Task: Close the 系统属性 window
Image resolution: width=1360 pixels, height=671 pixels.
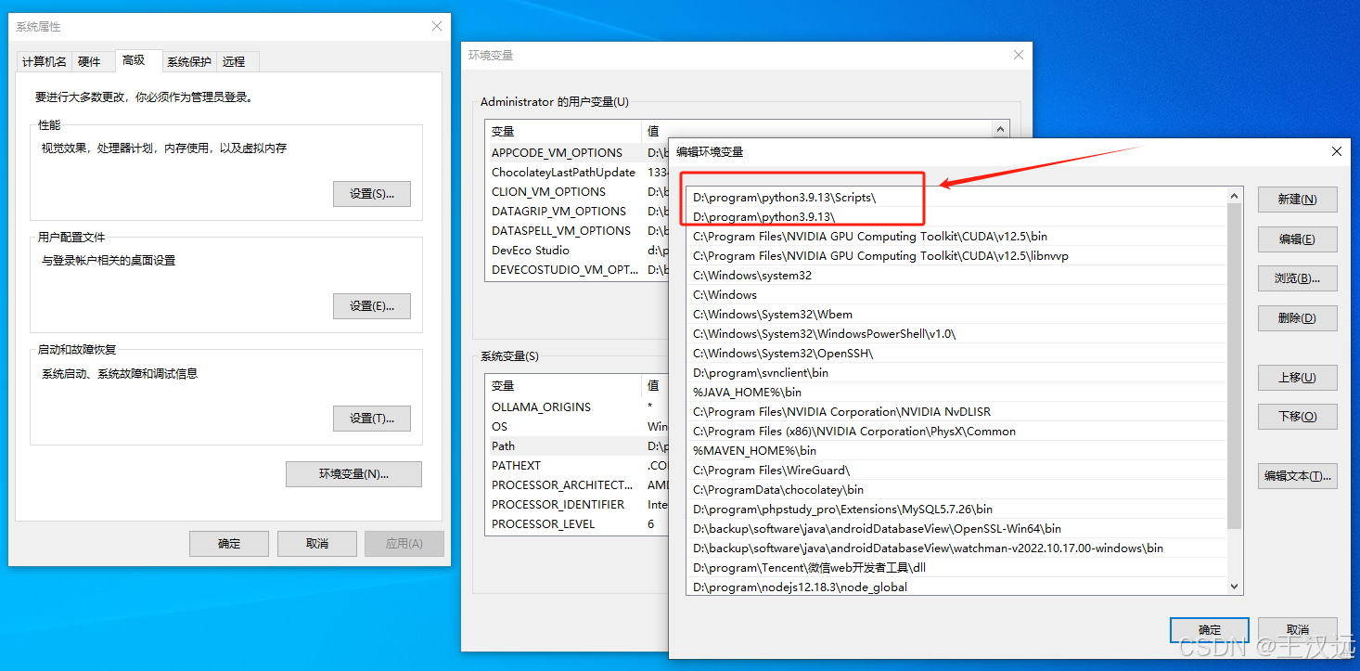Action: click(x=437, y=27)
